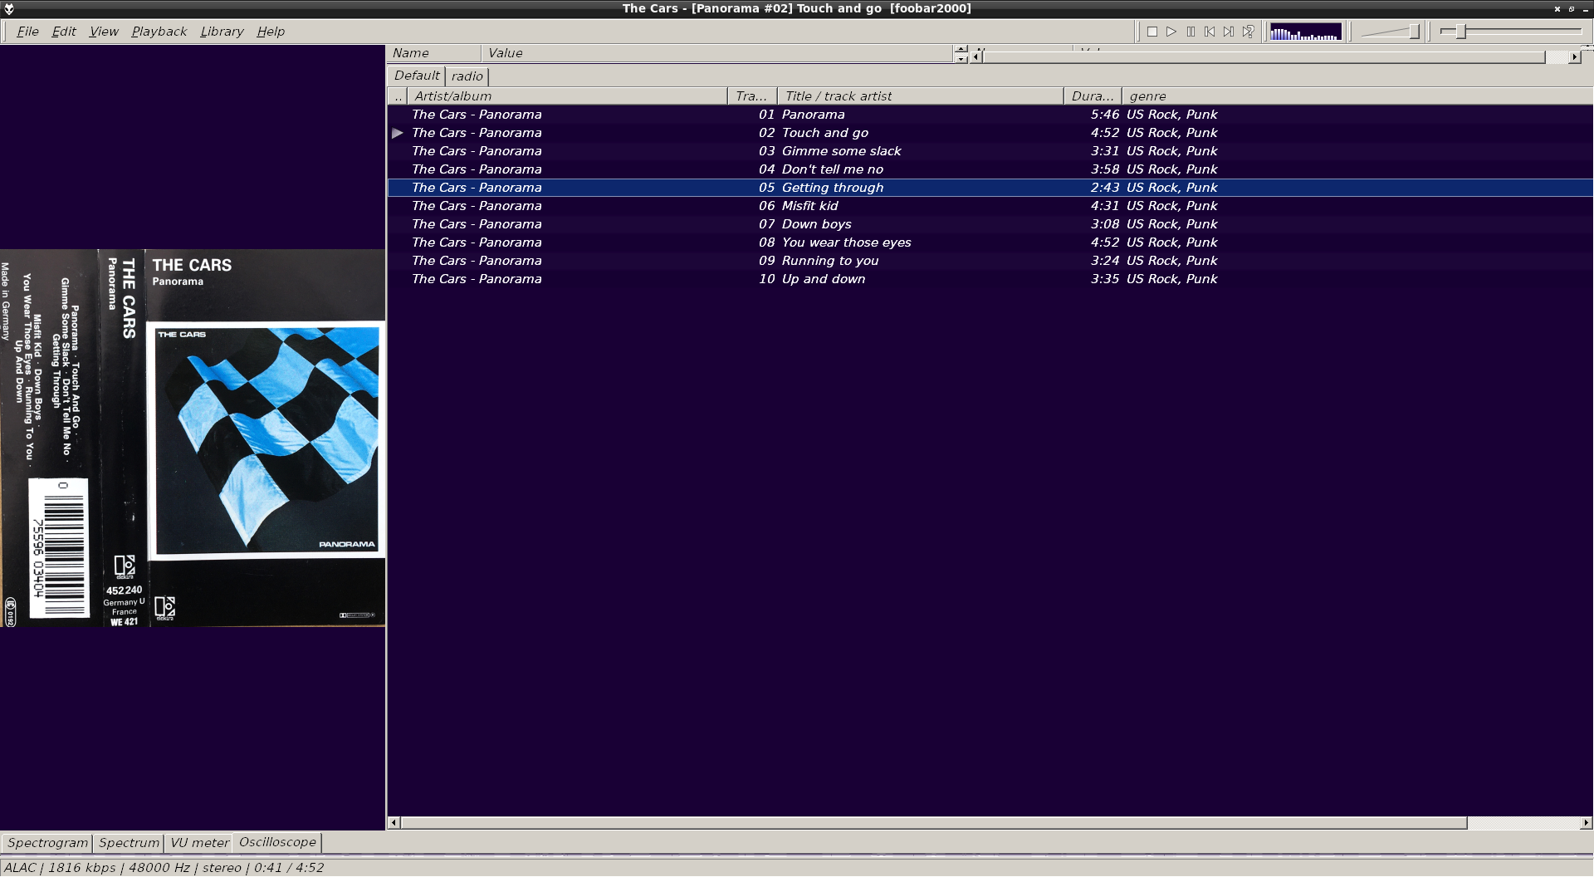Show the Oscilloscope tab
This screenshot has height=877, width=1594.
point(277,842)
